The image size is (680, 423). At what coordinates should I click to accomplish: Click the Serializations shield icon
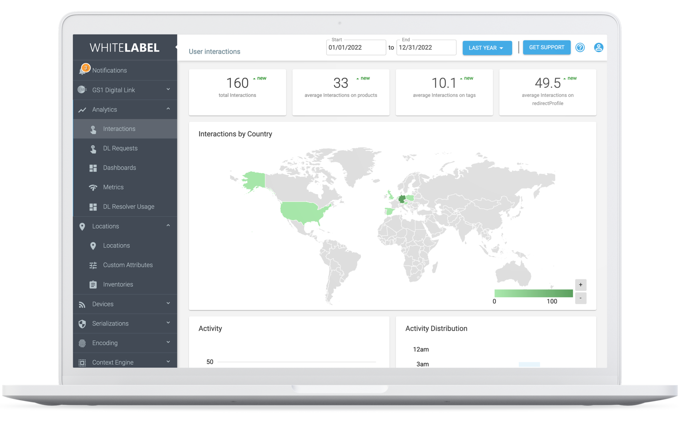tap(82, 324)
